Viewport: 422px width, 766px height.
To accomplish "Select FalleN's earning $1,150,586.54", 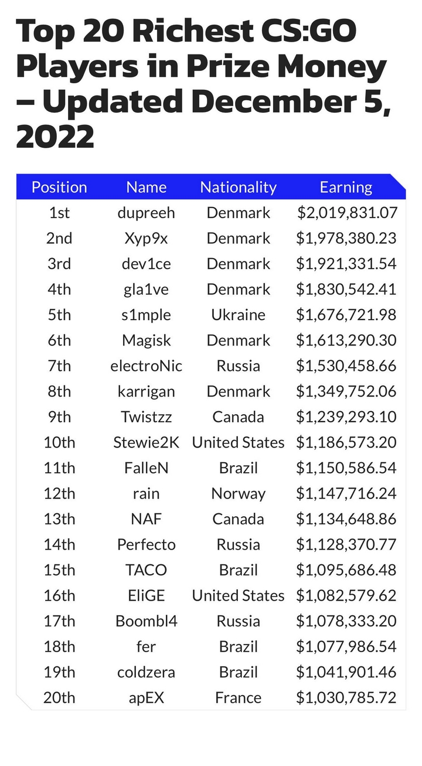I will coord(346,468).
